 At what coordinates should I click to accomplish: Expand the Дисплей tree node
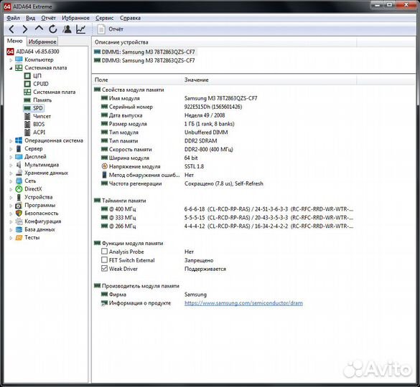coord(11,157)
